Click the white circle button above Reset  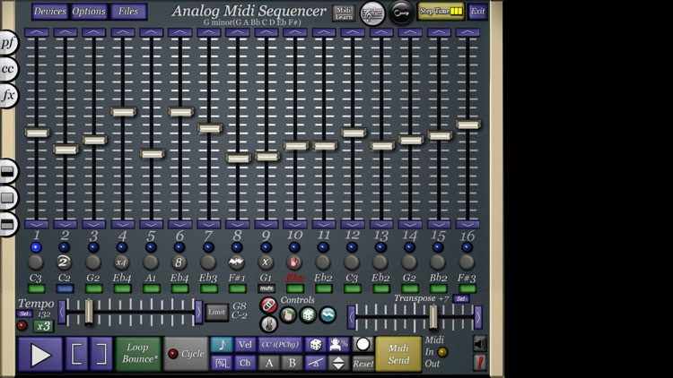pos(363,344)
